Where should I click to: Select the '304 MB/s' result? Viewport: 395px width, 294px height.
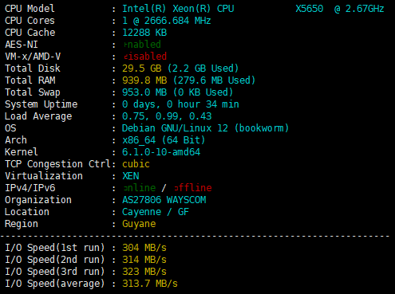click(x=144, y=248)
